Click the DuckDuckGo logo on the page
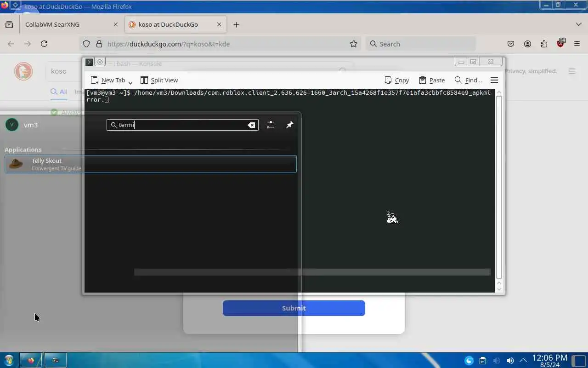The image size is (588, 368). point(23,71)
